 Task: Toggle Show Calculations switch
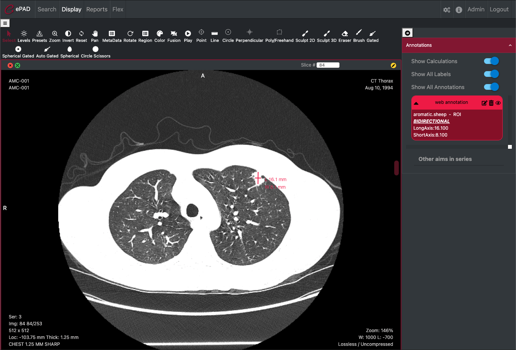coord(491,61)
